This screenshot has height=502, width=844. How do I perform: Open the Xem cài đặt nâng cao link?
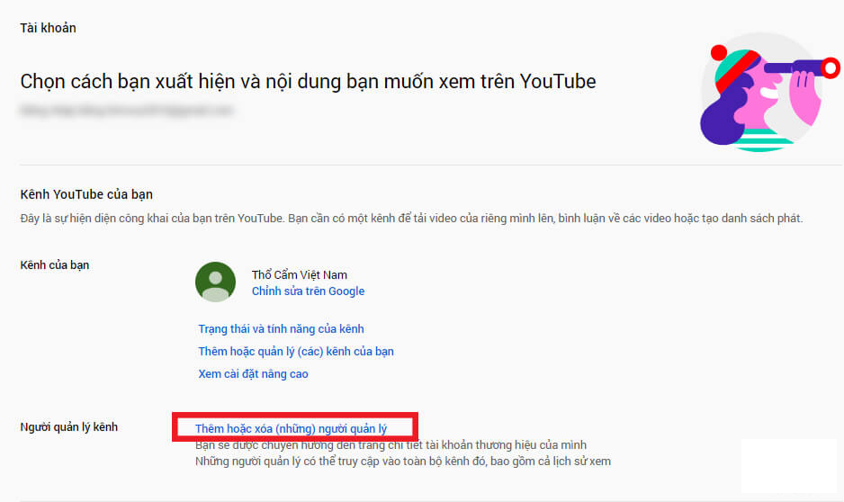pyautogui.click(x=253, y=374)
